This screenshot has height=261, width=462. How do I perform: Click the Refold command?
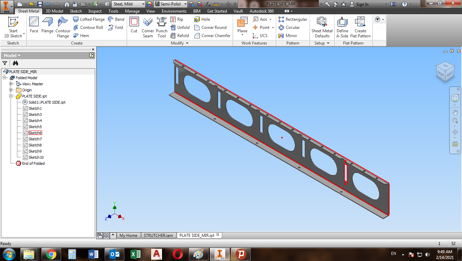click(x=179, y=36)
